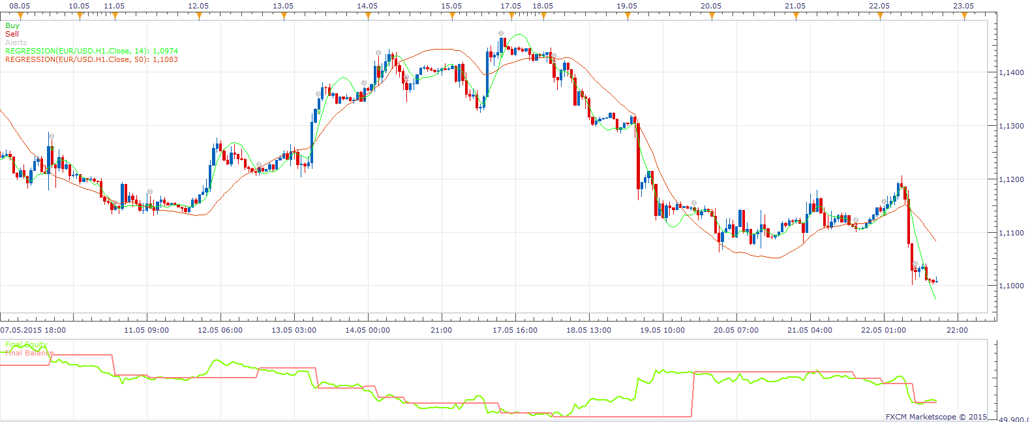
Task: Click the 1,1300 price axis label
Action: (1012, 126)
